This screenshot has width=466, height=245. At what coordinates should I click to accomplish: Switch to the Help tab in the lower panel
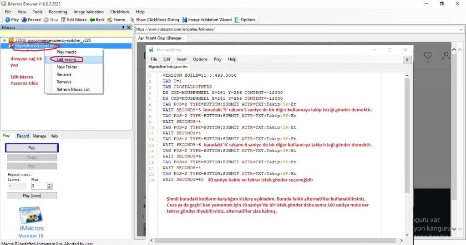tap(54, 136)
